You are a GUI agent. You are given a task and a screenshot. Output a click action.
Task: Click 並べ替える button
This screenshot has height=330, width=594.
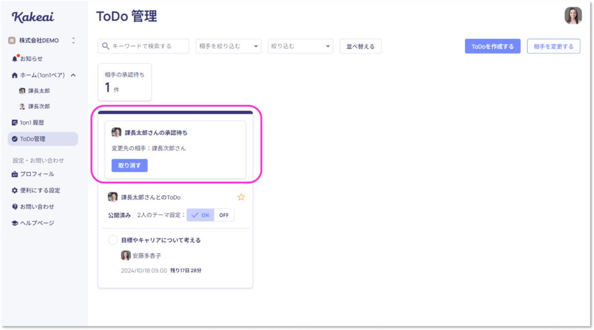[x=361, y=46]
